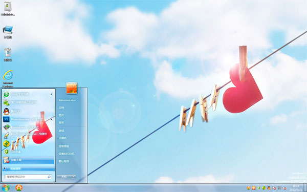Viewport: 307px width, 192px height.
Task: Open Default Programs from the start menu
Action: click(x=63, y=161)
